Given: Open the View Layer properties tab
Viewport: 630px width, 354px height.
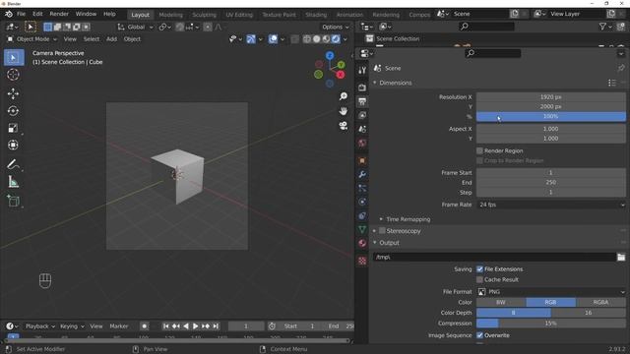Looking at the screenshot, I should point(362,115).
